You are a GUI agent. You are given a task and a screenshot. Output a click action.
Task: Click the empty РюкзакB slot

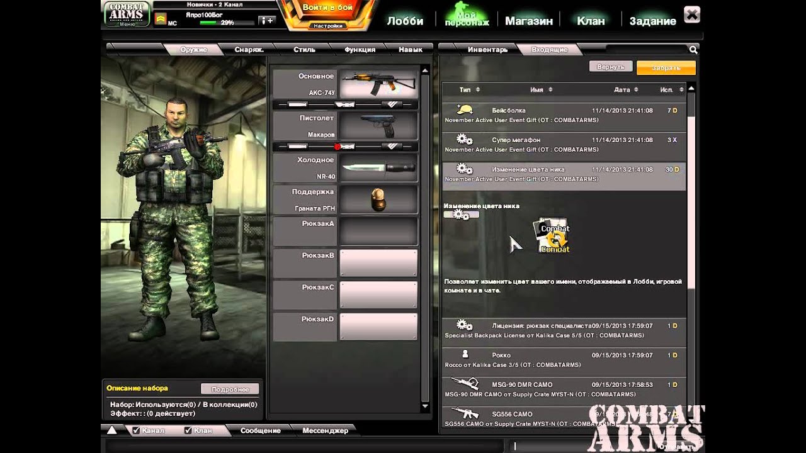tap(378, 263)
